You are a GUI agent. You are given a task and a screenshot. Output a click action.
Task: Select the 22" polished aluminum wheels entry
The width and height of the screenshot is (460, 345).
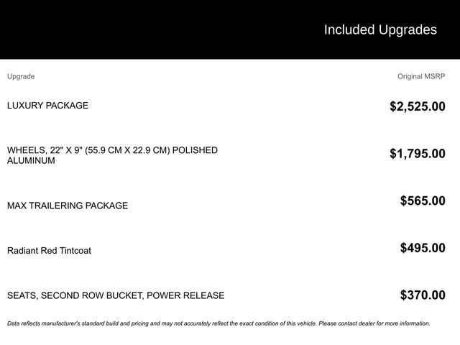(112, 155)
